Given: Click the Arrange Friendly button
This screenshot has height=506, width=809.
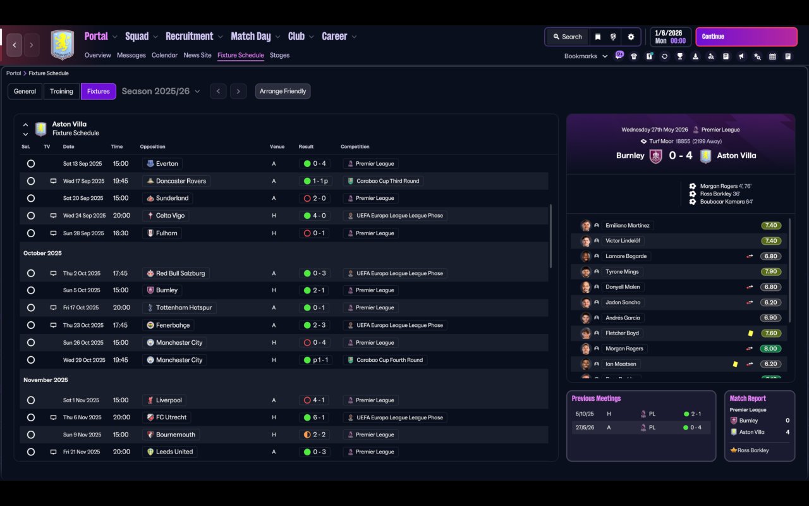Looking at the screenshot, I should (x=283, y=92).
